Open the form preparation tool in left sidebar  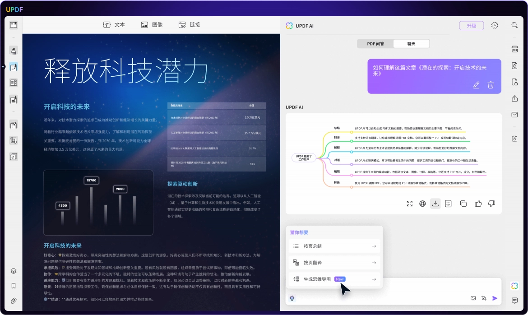pyautogui.click(x=14, y=83)
